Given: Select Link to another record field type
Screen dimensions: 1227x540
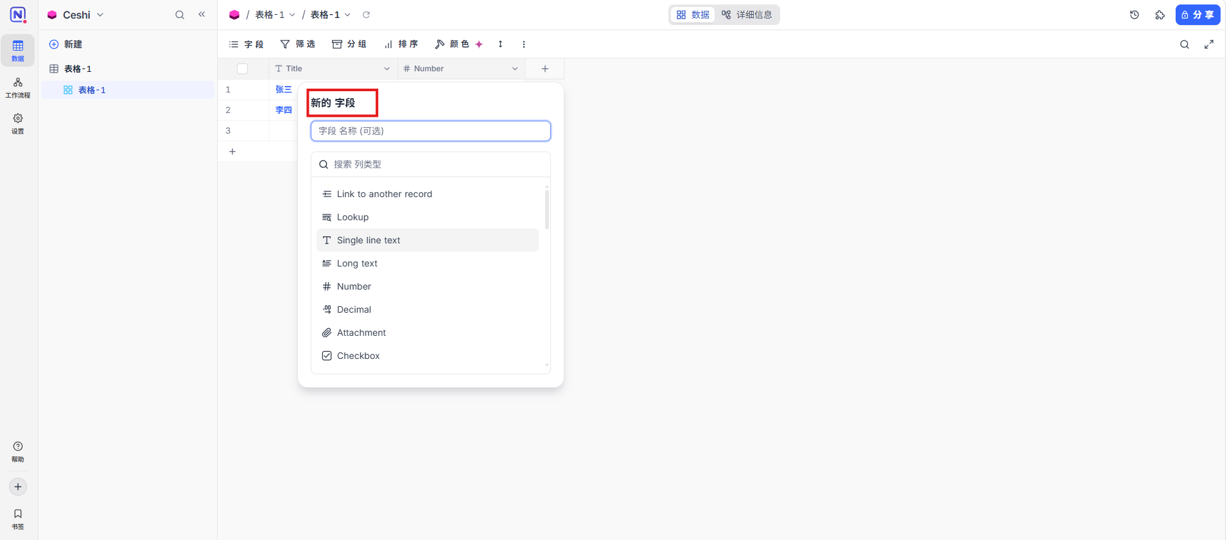Looking at the screenshot, I should tap(428, 194).
